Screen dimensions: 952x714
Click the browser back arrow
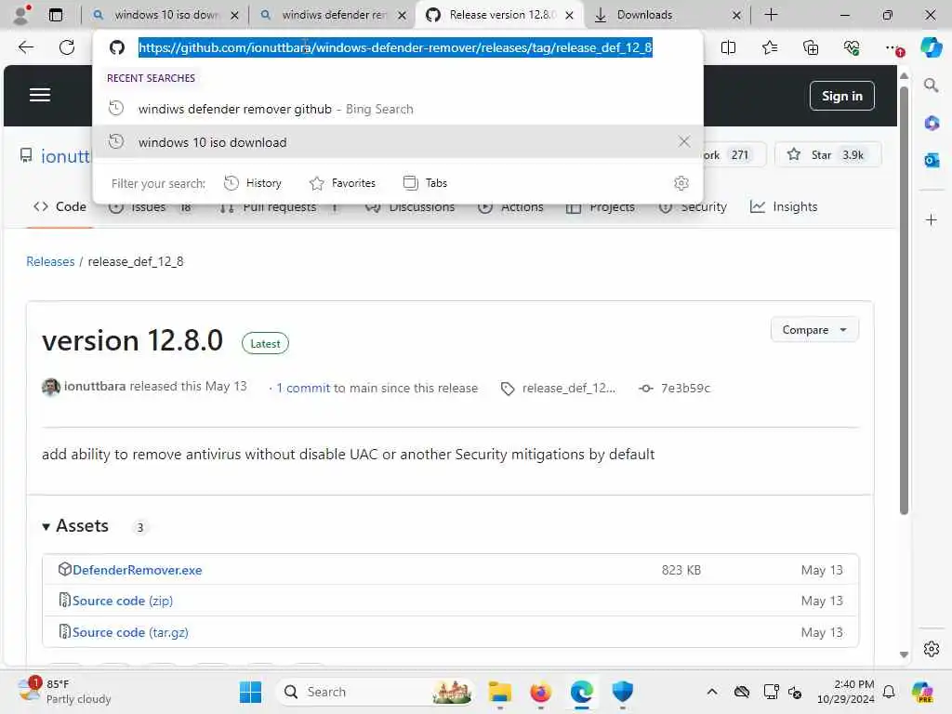[x=25, y=47]
